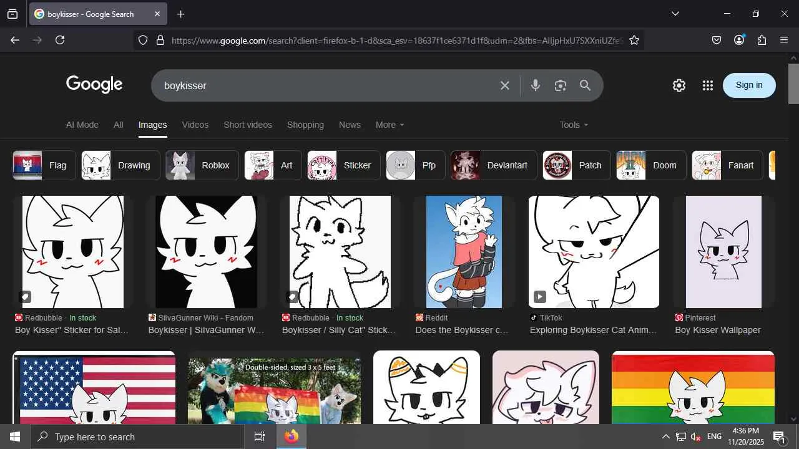Filter images by Sticker chip

(x=344, y=165)
